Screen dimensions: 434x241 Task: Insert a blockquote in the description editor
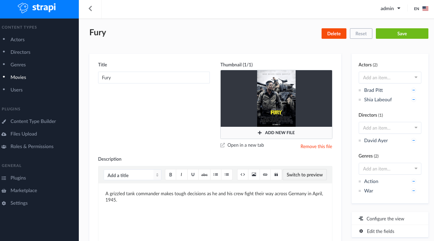(276, 174)
